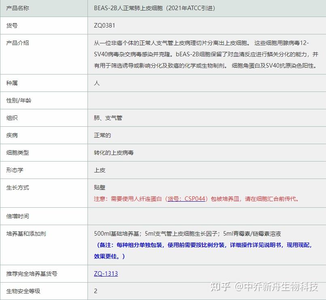Viewport: 326px width, 300px height.
Task: Select the 生长方式 row header
Action: tap(18, 187)
